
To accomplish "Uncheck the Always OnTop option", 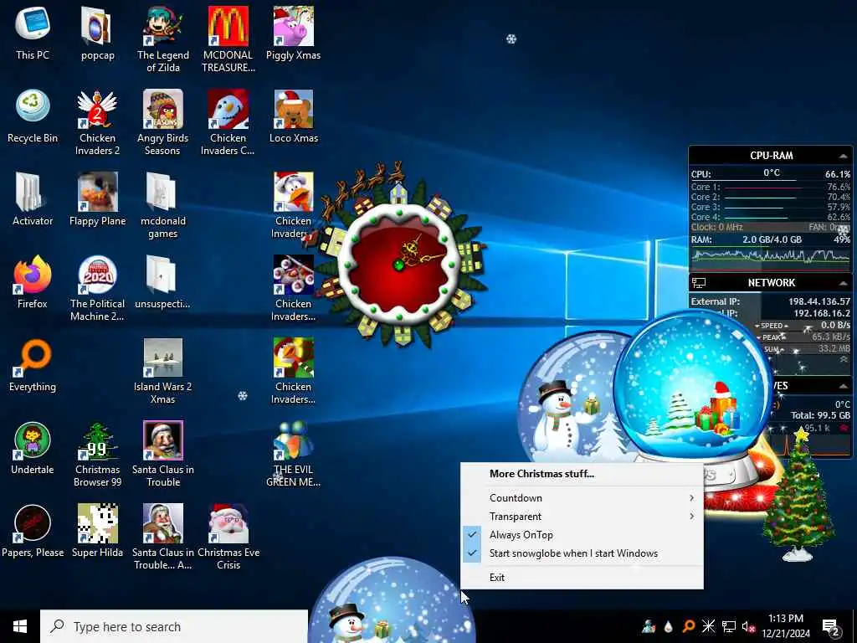I will (582, 535).
